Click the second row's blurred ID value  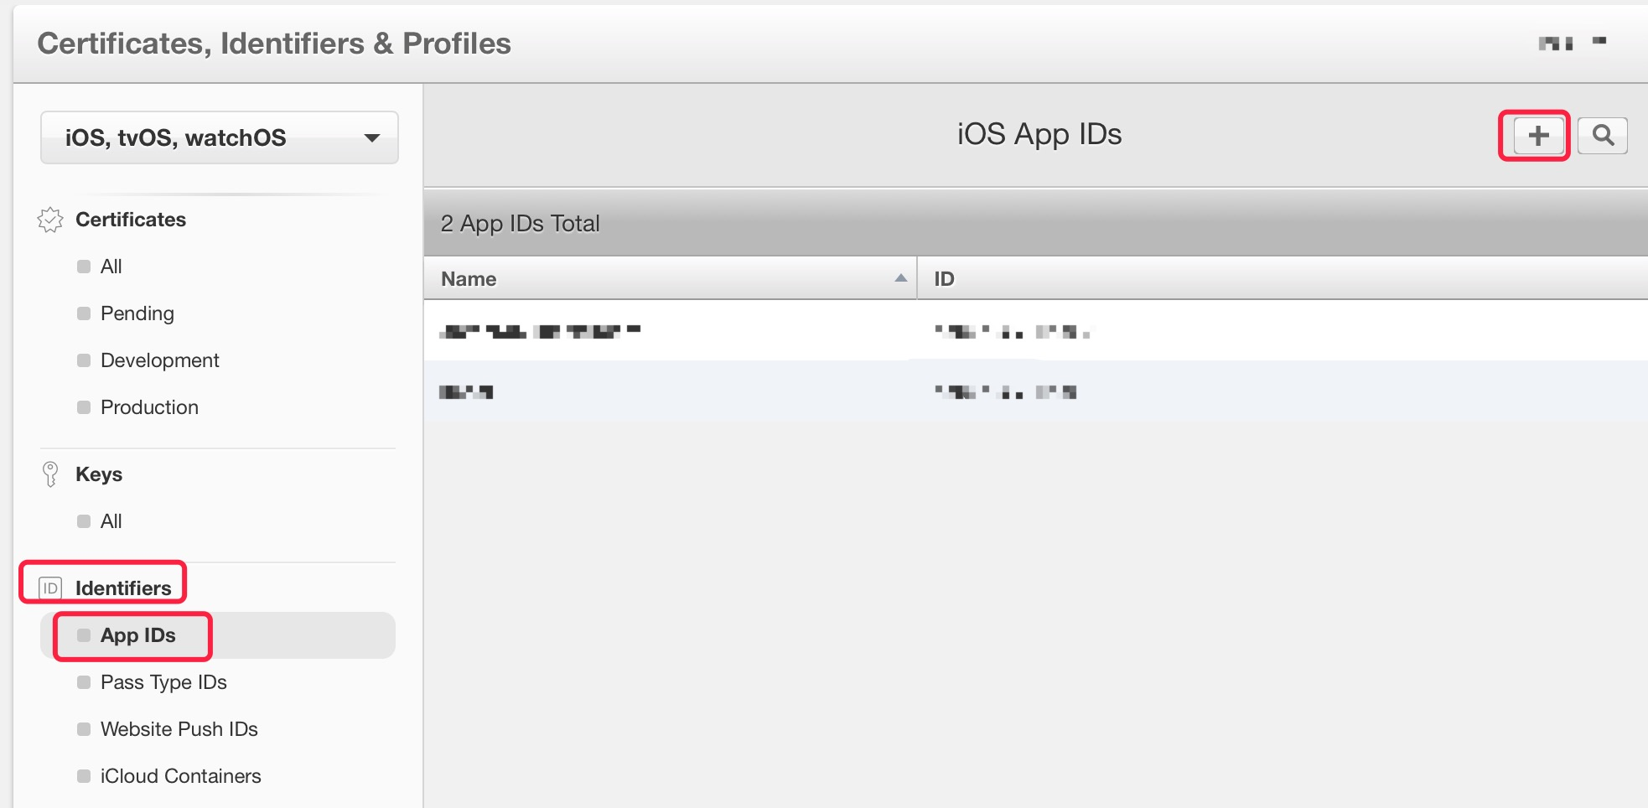coord(1006,391)
